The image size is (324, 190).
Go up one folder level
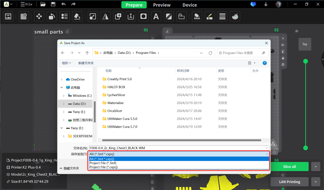[x=87, y=53]
